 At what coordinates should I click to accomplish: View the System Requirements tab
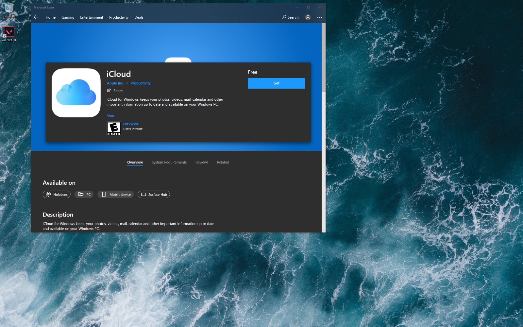click(169, 163)
